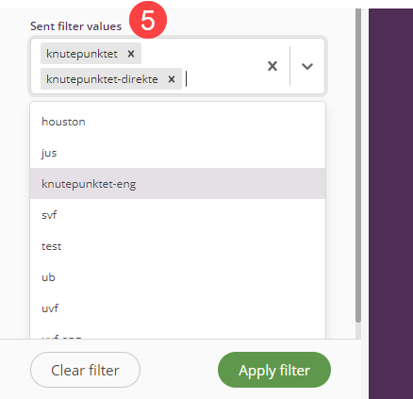The width and height of the screenshot is (413, 399).
Task: Click the panel's vertical scrollbar
Action: 358,165
